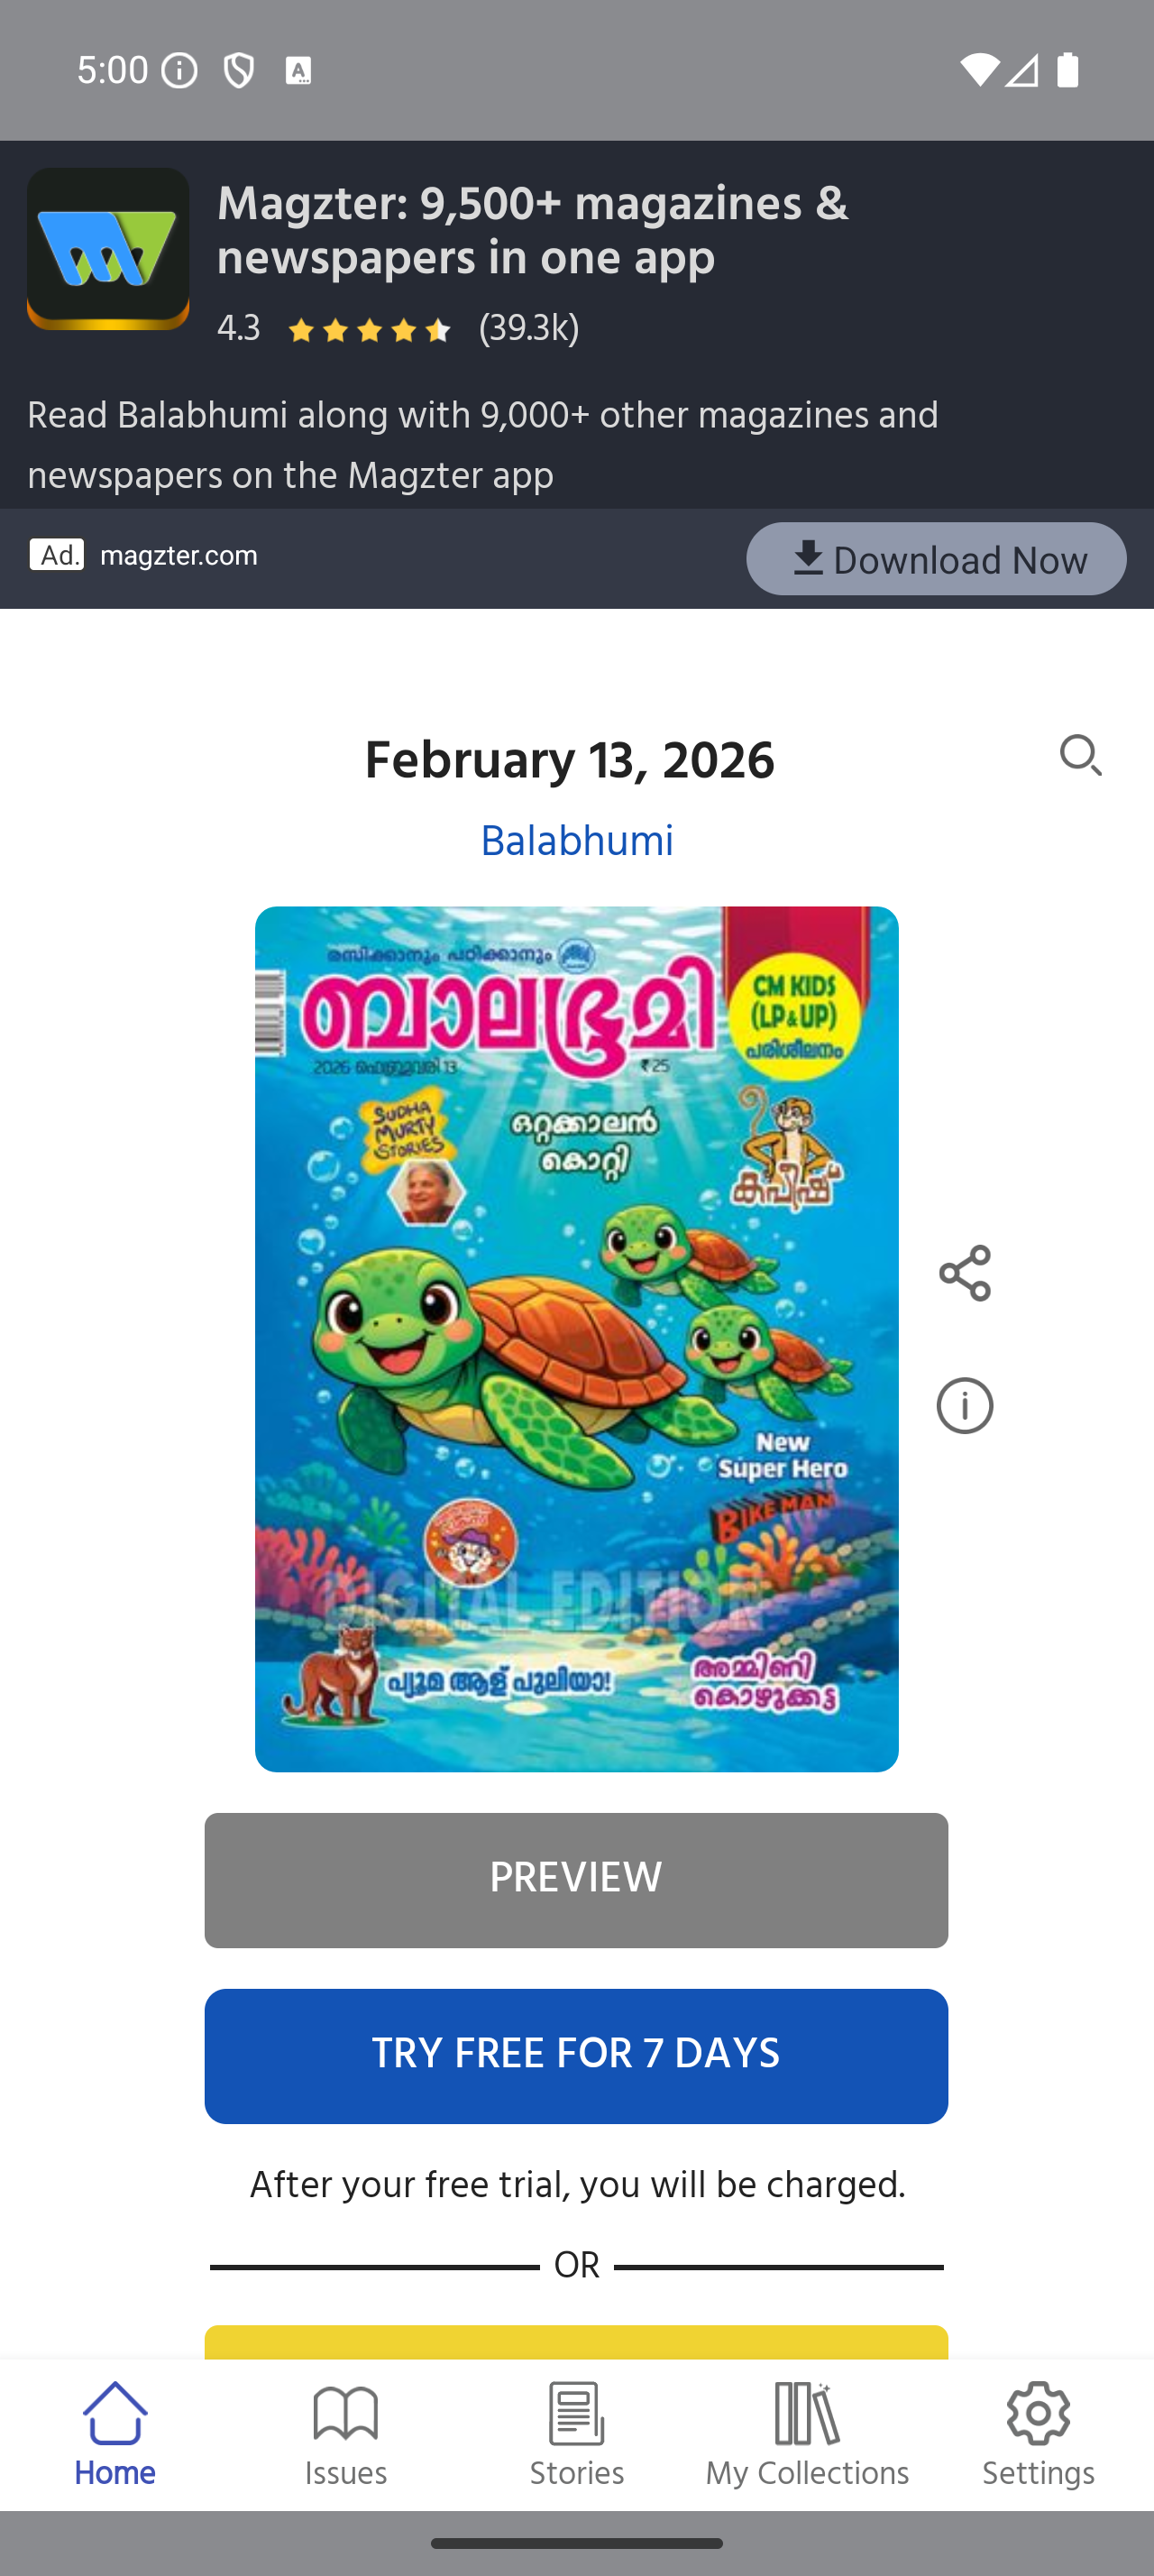Tap the share icon beside the cover
Image resolution: width=1154 pixels, height=2576 pixels.
pos(964,1273)
